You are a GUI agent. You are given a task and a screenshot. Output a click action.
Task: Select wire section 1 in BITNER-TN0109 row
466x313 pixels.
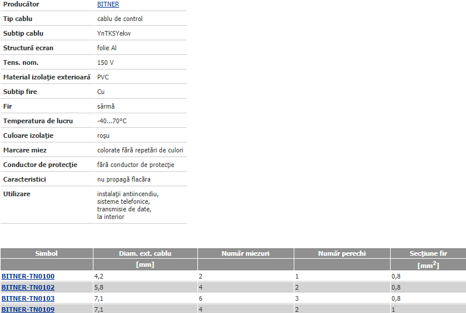click(393, 309)
